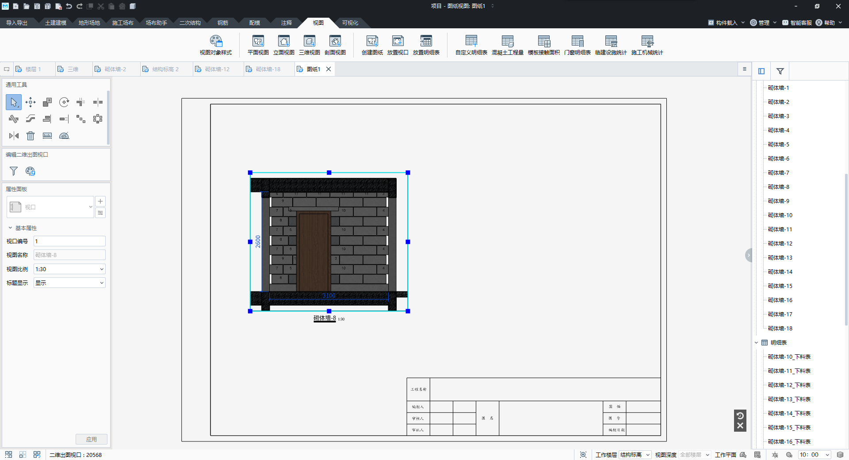Open the 管理 dropdown menu
Screen dimensions: 849x460
(x=764, y=23)
